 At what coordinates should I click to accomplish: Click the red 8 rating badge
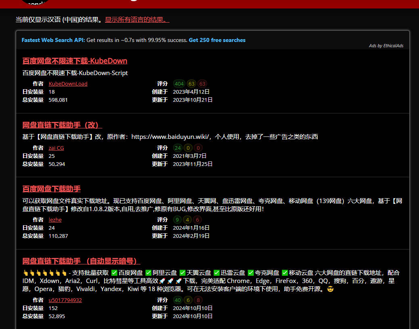198,300
